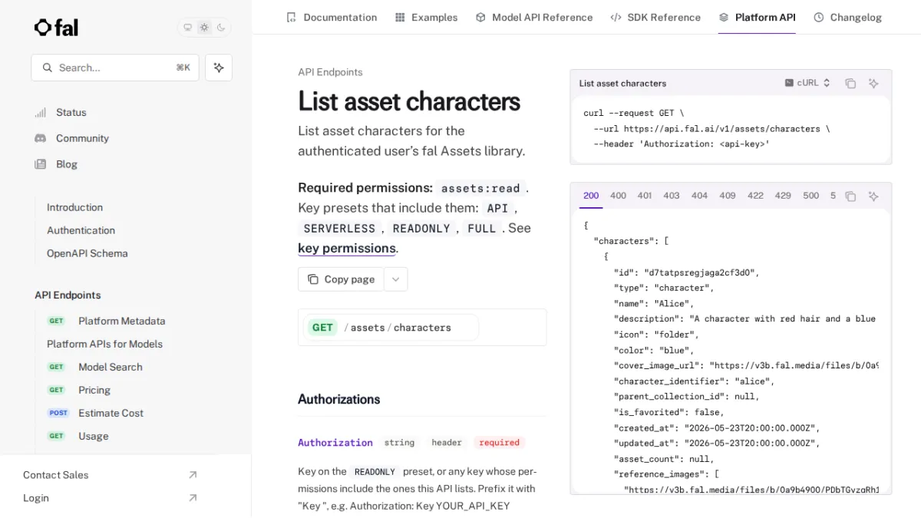Screen dimensions: 921x518
Task: Click the Blog newspaper icon
Action: point(41,164)
